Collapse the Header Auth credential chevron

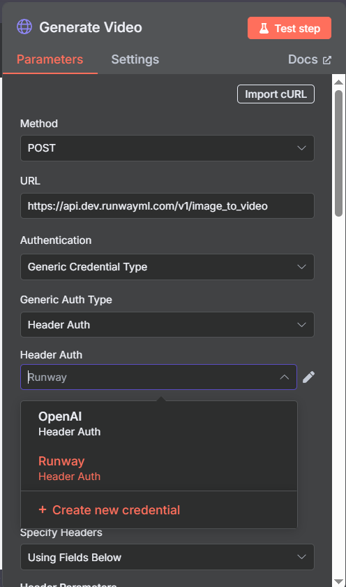click(285, 377)
